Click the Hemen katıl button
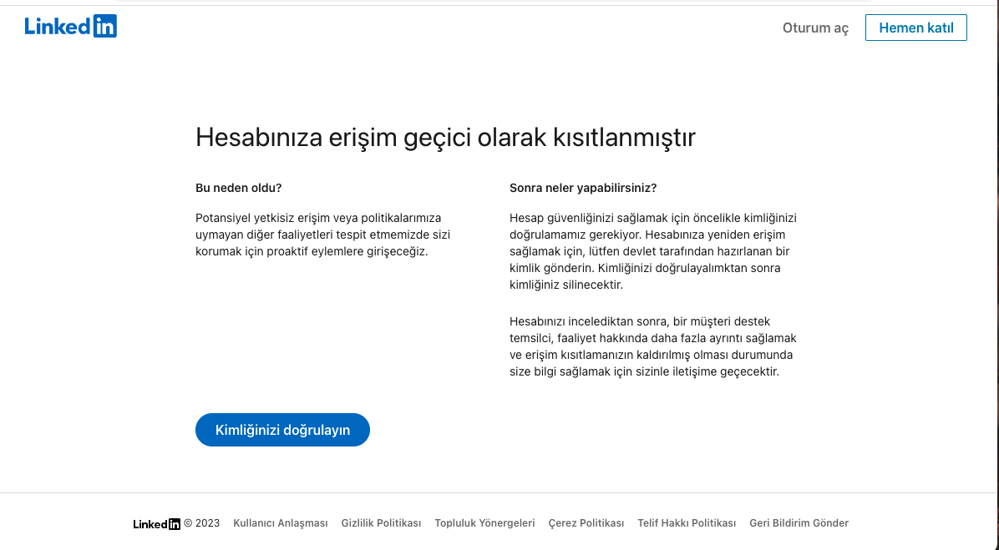This screenshot has height=550, width=999. click(x=915, y=28)
